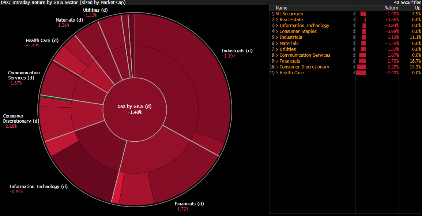Select the Consumer Staples name in the table
This screenshot has width=422, height=216.
pyautogui.click(x=298, y=31)
